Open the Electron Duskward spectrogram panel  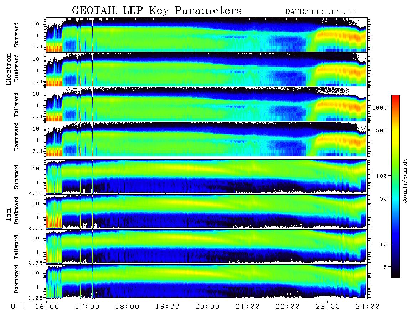[x=207, y=69]
